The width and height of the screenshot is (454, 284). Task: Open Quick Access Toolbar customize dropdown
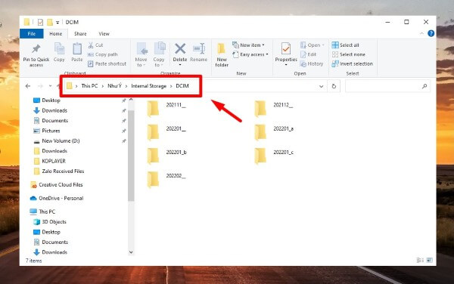pos(58,22)
